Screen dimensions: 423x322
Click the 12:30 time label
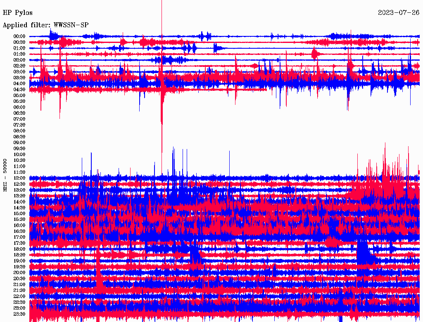click(19, 184)
